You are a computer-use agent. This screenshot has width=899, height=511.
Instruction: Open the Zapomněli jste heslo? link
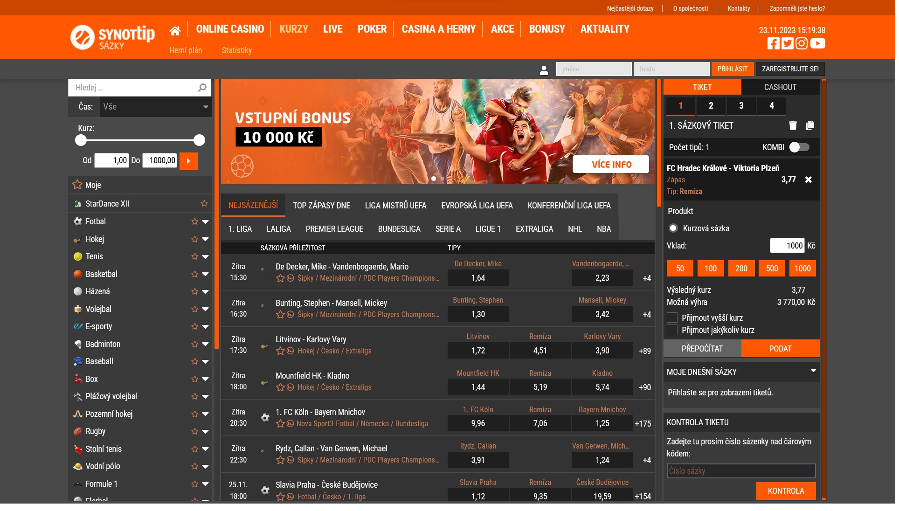[797, 8]
